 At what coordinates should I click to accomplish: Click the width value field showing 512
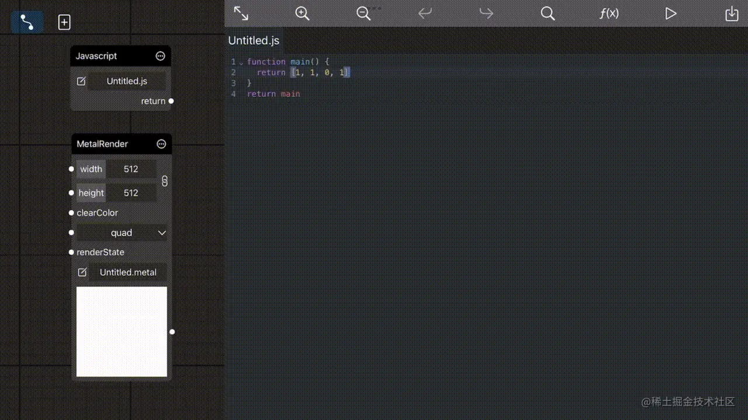(131, 169)
